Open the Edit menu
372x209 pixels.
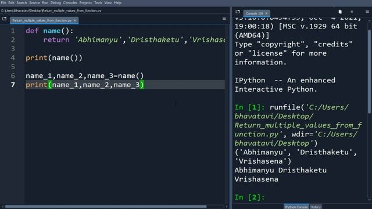coord(11,2)
